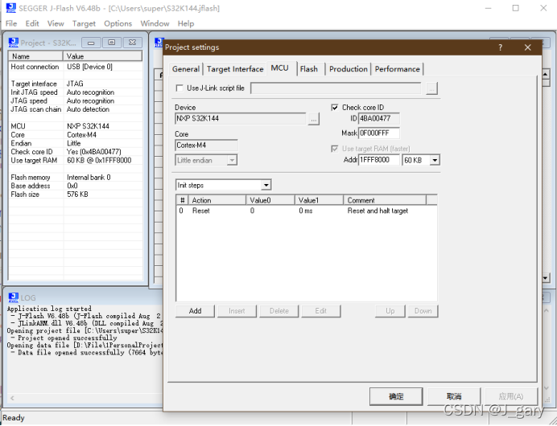Select Use target RAM row in Project window
Screen dimensions: 557x426
(x=76, y=160)
